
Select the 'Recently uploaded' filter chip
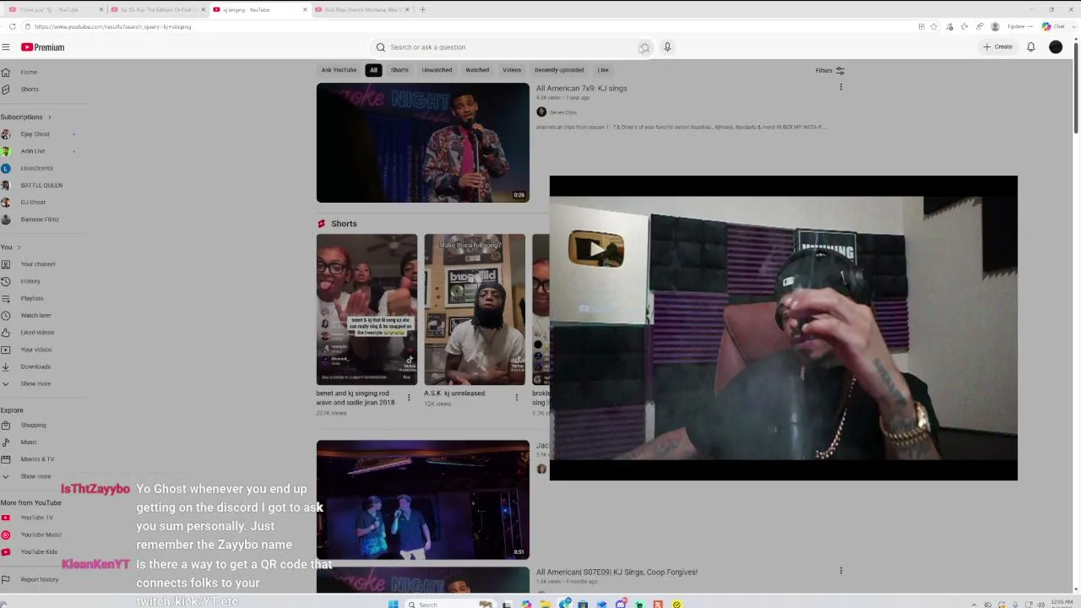(x=559, y=70)
